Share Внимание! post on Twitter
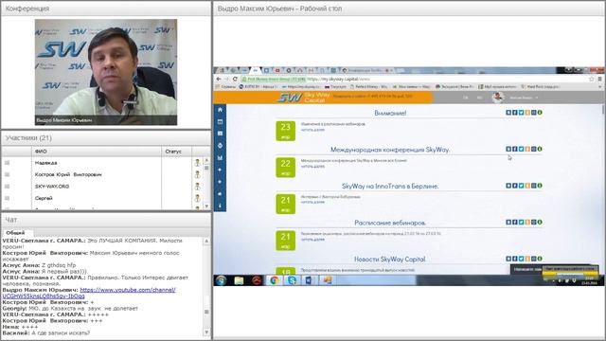The width and height of the screenshot is (606, 341). pyautogui.click(x=521, y=113)
